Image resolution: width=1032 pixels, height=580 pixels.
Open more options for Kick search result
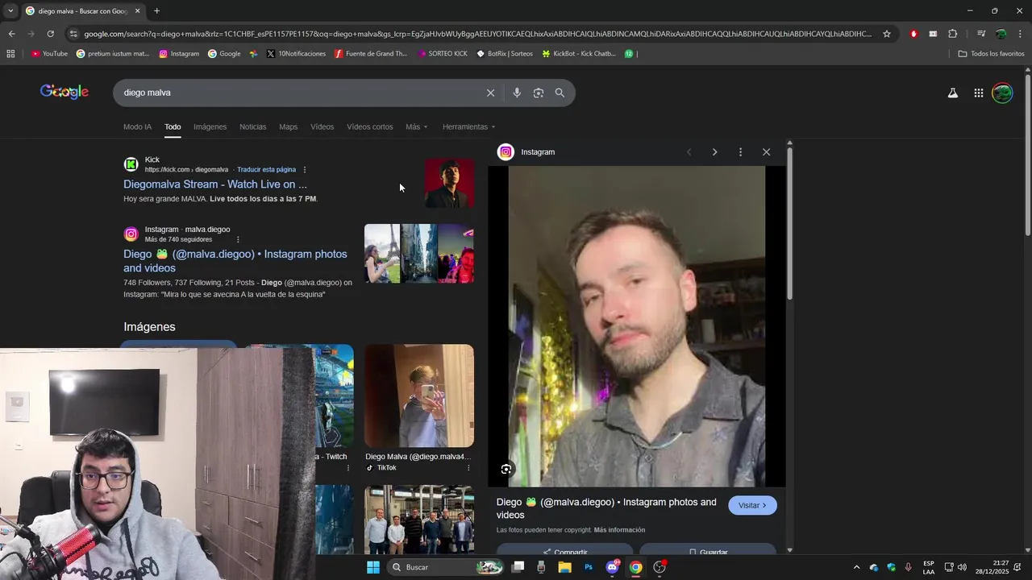pos(304,170)
